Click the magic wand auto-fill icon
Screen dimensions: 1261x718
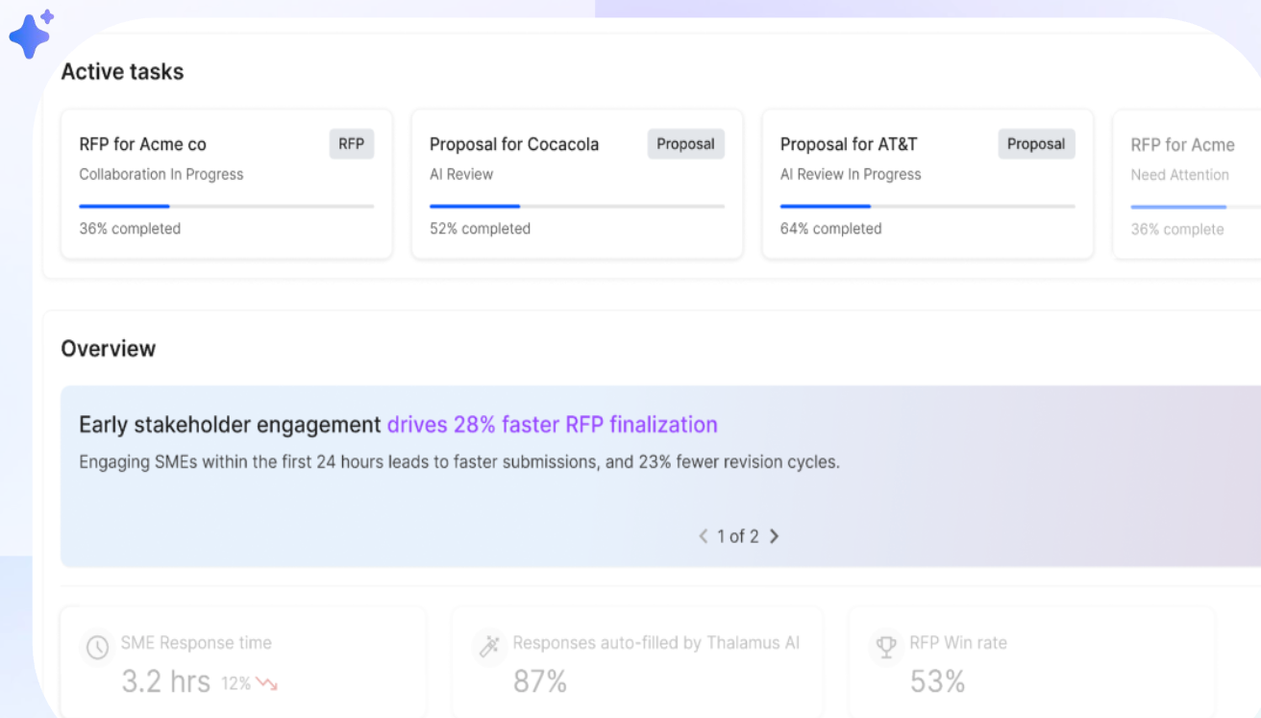tap(490, 646)
